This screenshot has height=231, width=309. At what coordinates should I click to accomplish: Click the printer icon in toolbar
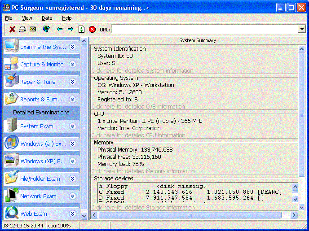click(22, 29)
